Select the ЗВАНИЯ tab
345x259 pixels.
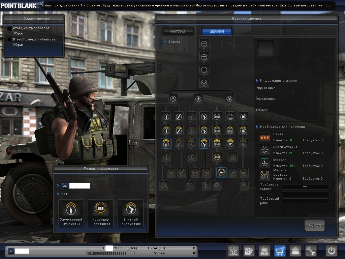pos(217,31)
